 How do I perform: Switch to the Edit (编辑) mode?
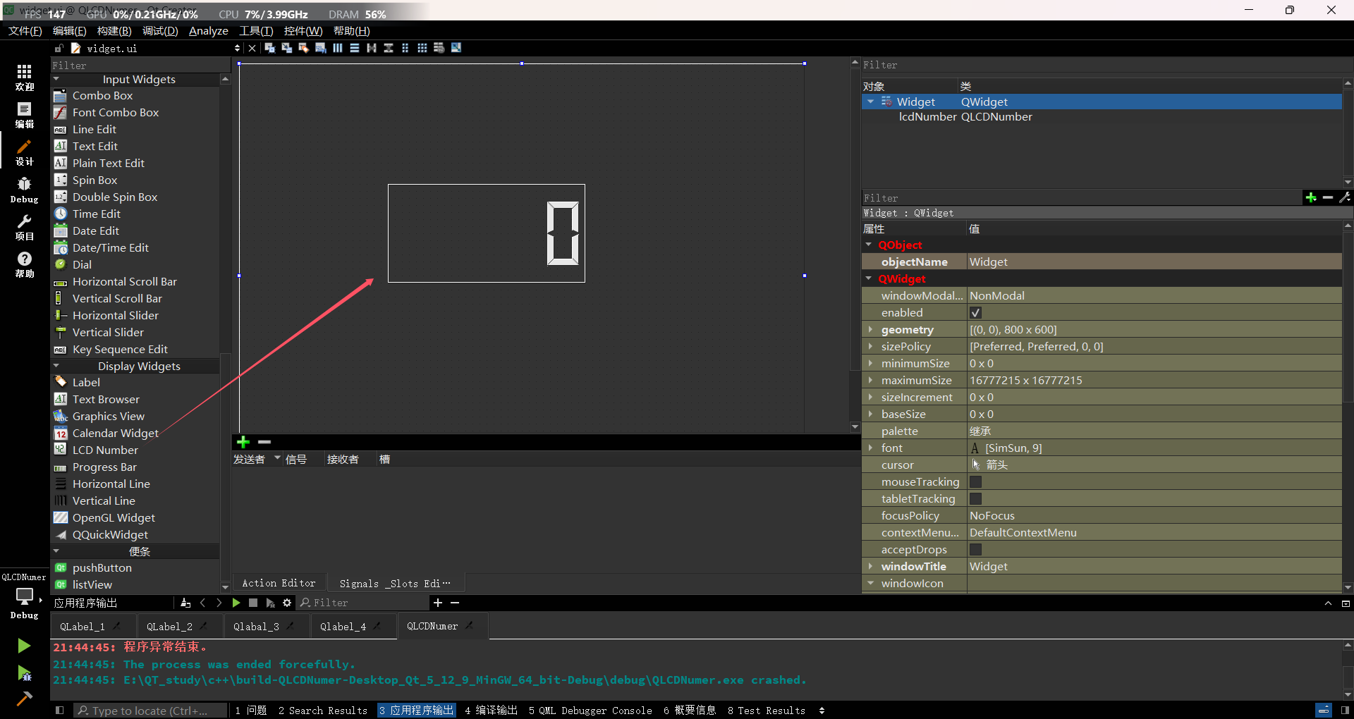coord(24,115)
